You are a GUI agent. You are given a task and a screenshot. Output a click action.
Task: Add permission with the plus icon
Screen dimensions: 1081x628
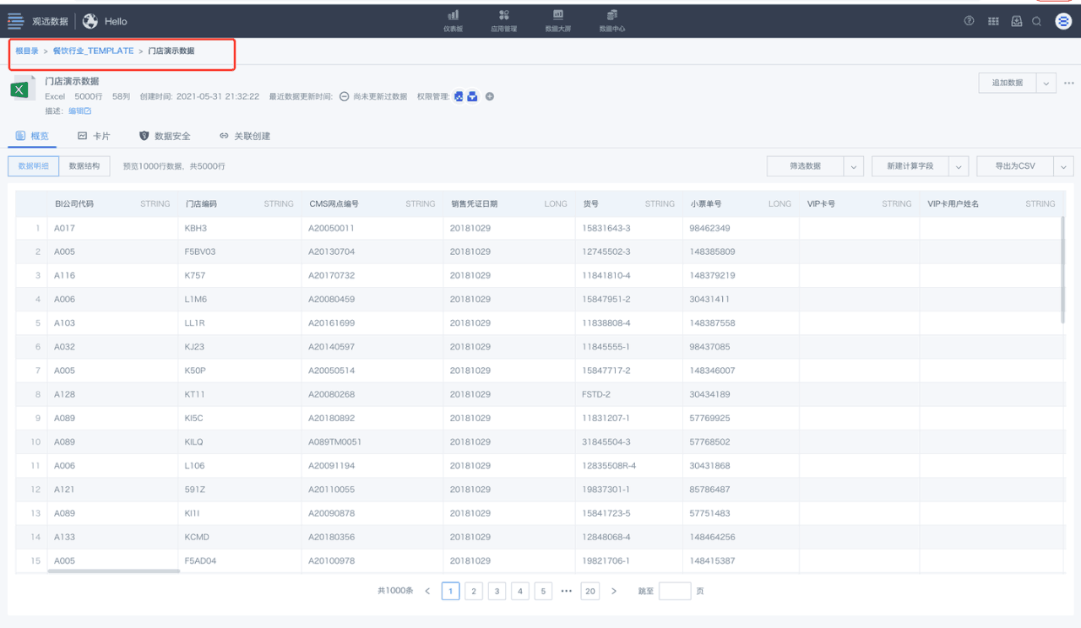tap(489, 96)
